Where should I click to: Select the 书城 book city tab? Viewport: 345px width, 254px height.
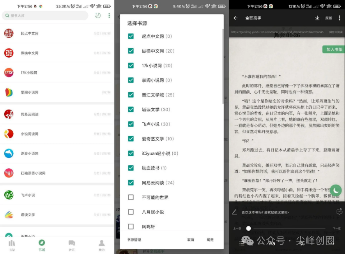click(x=42, y=245)
